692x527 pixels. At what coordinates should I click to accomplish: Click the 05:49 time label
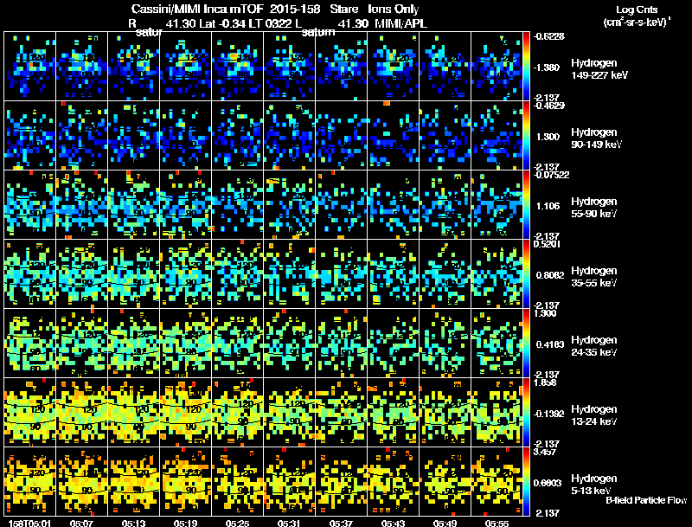445,523
